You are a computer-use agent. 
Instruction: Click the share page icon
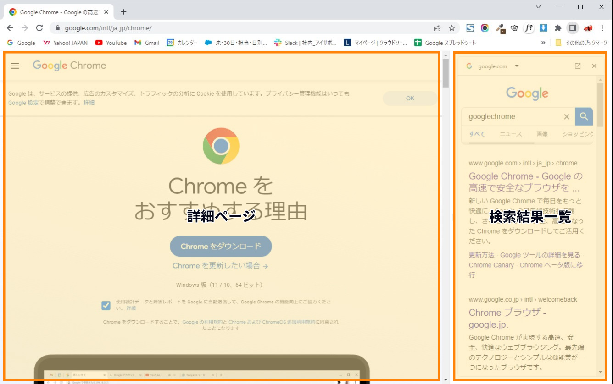(x=437, y=28)
